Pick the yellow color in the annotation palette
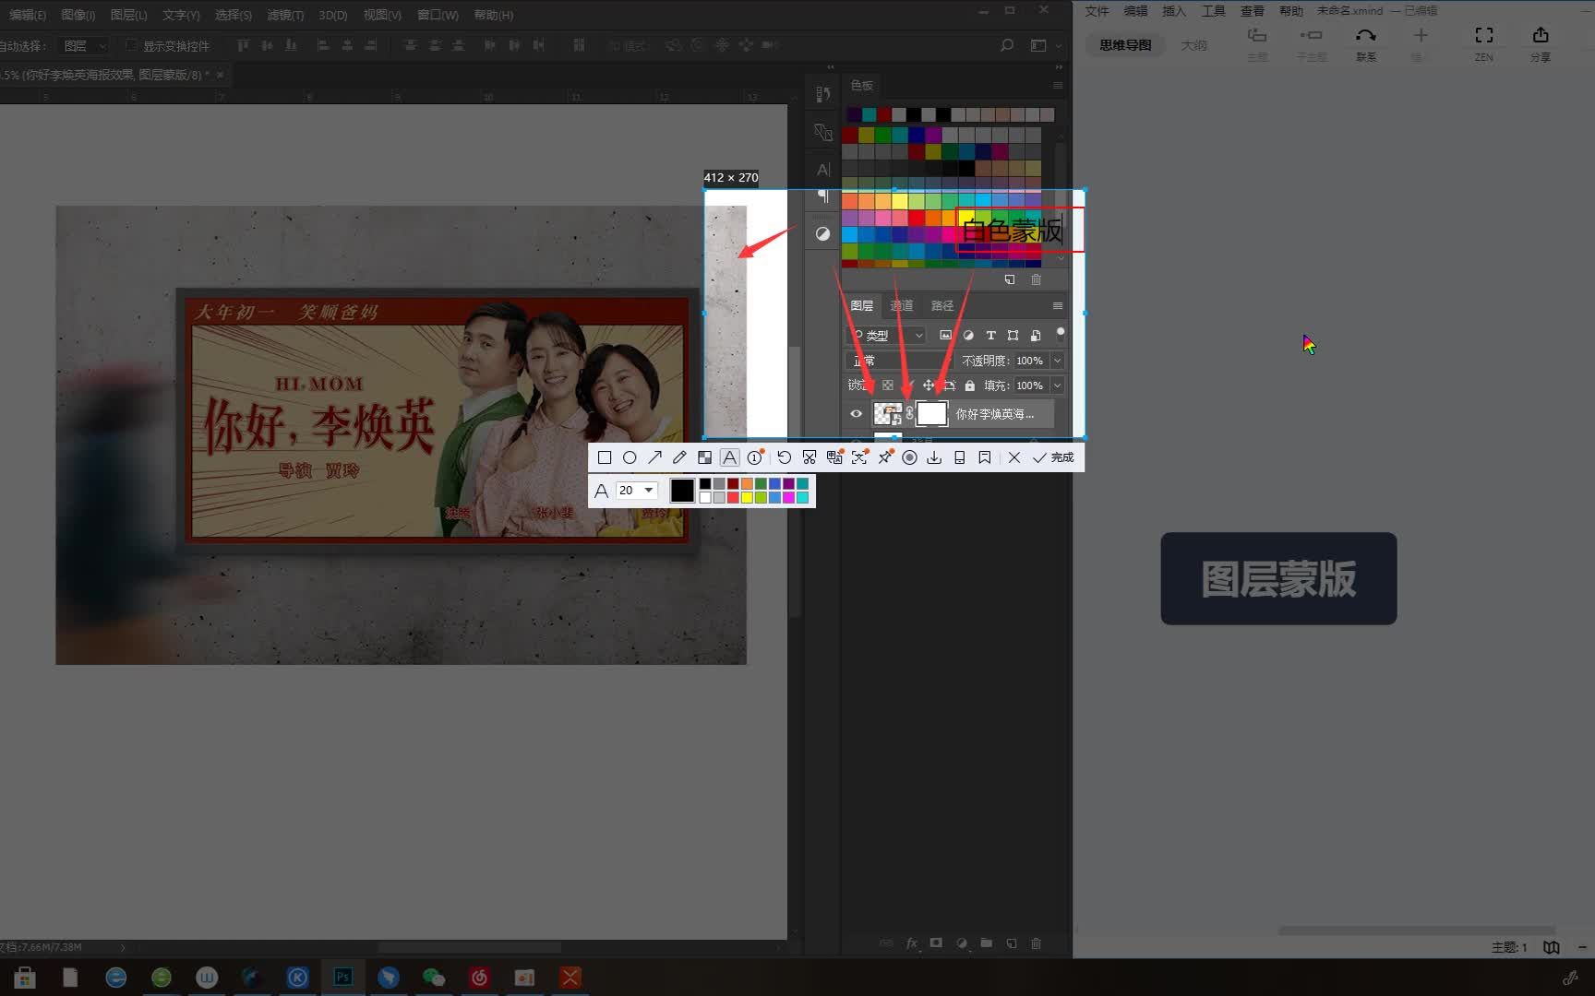The image size is (1595, 996). [747, 498]
